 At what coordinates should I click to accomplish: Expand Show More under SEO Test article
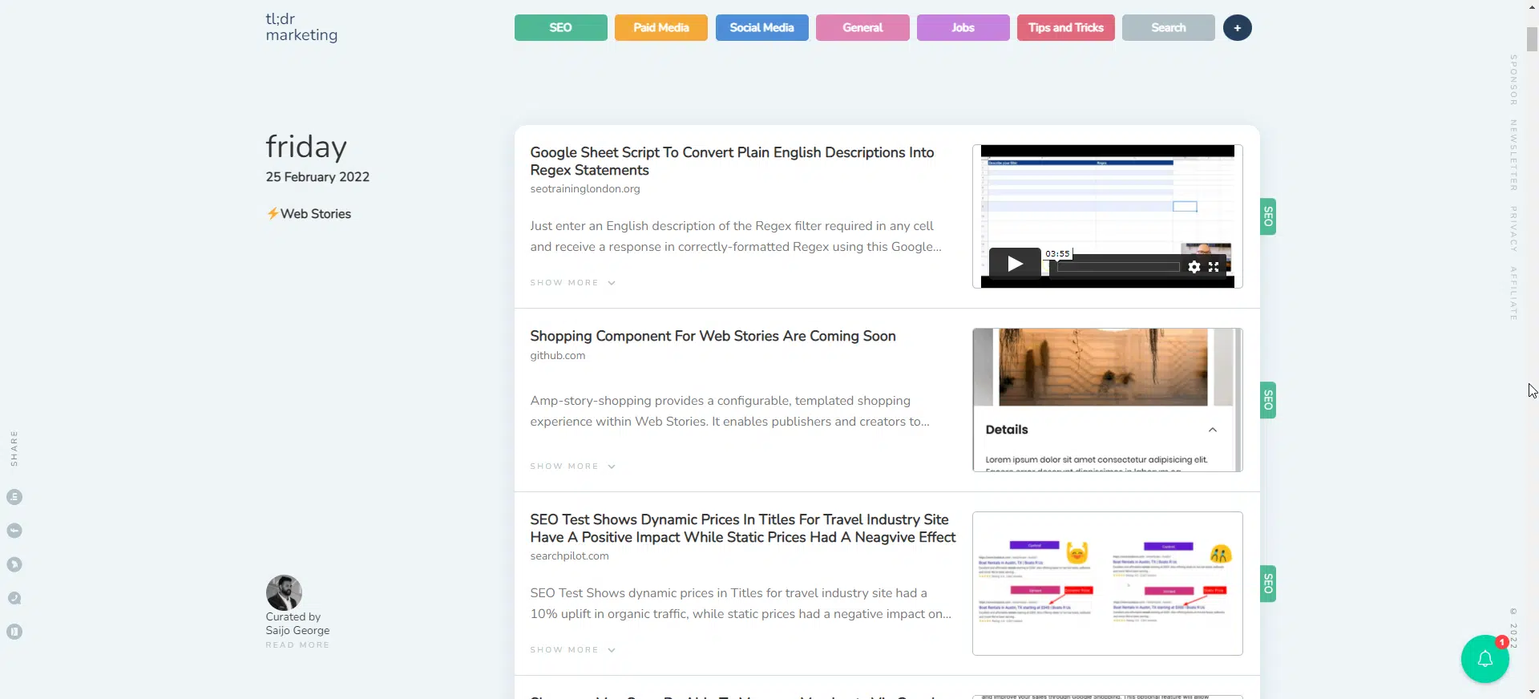click(572, 650)
